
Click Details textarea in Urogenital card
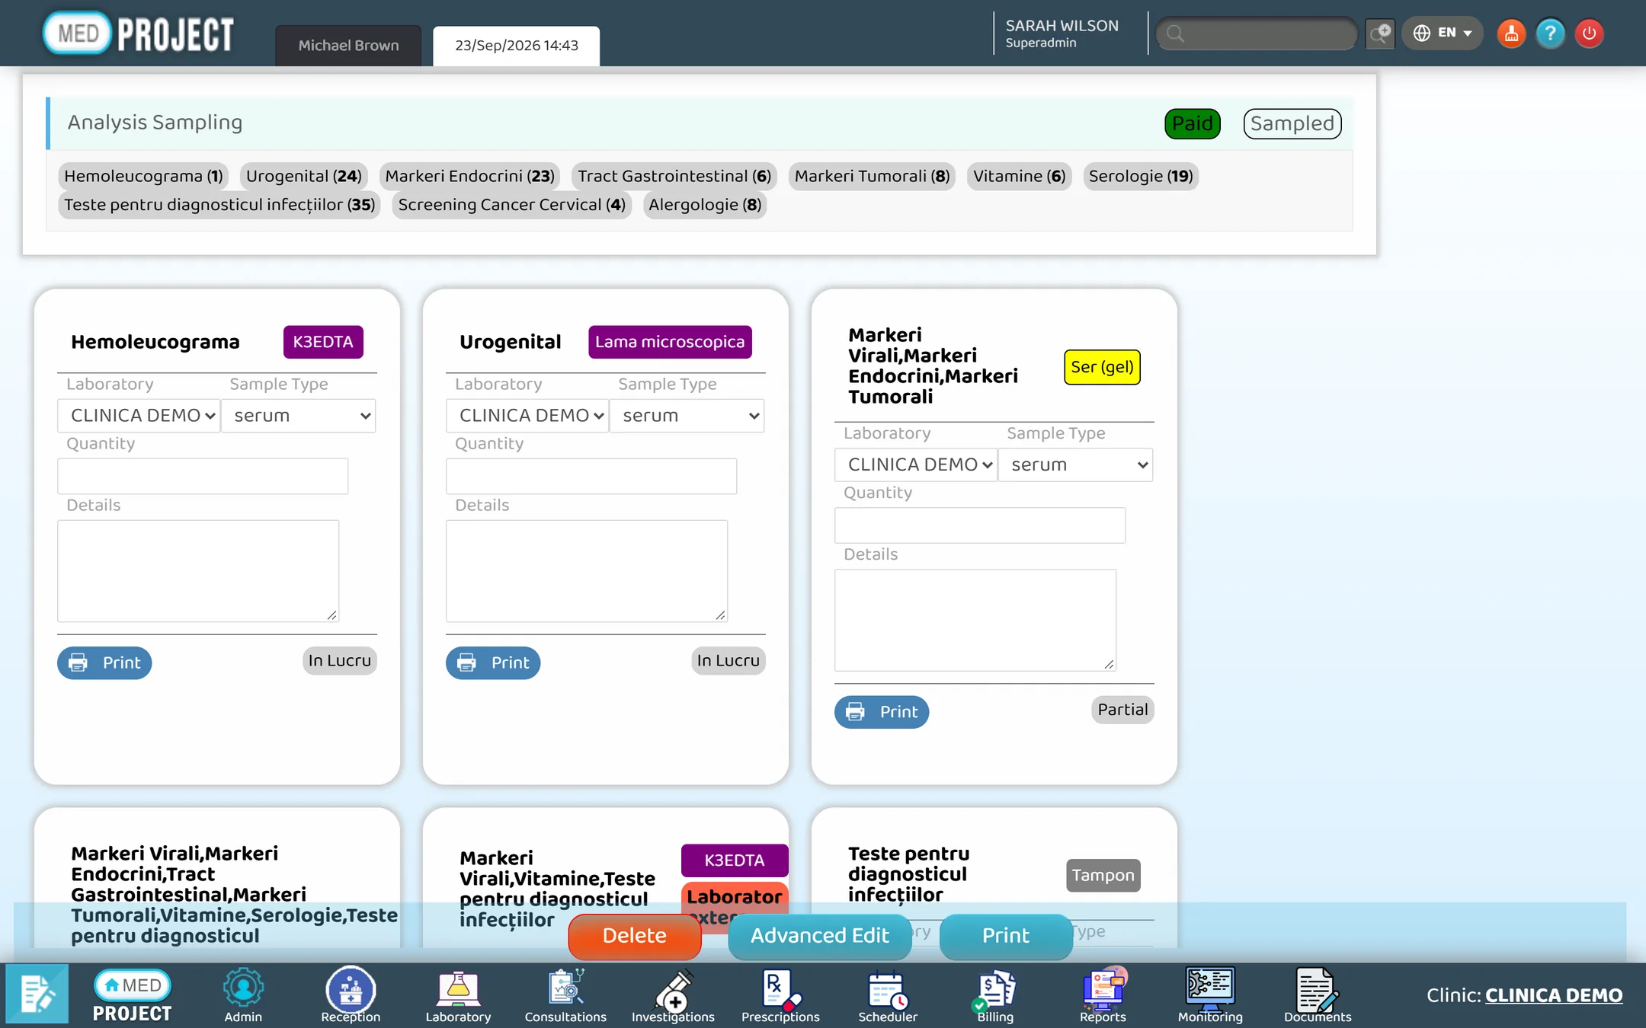[587, 571]
